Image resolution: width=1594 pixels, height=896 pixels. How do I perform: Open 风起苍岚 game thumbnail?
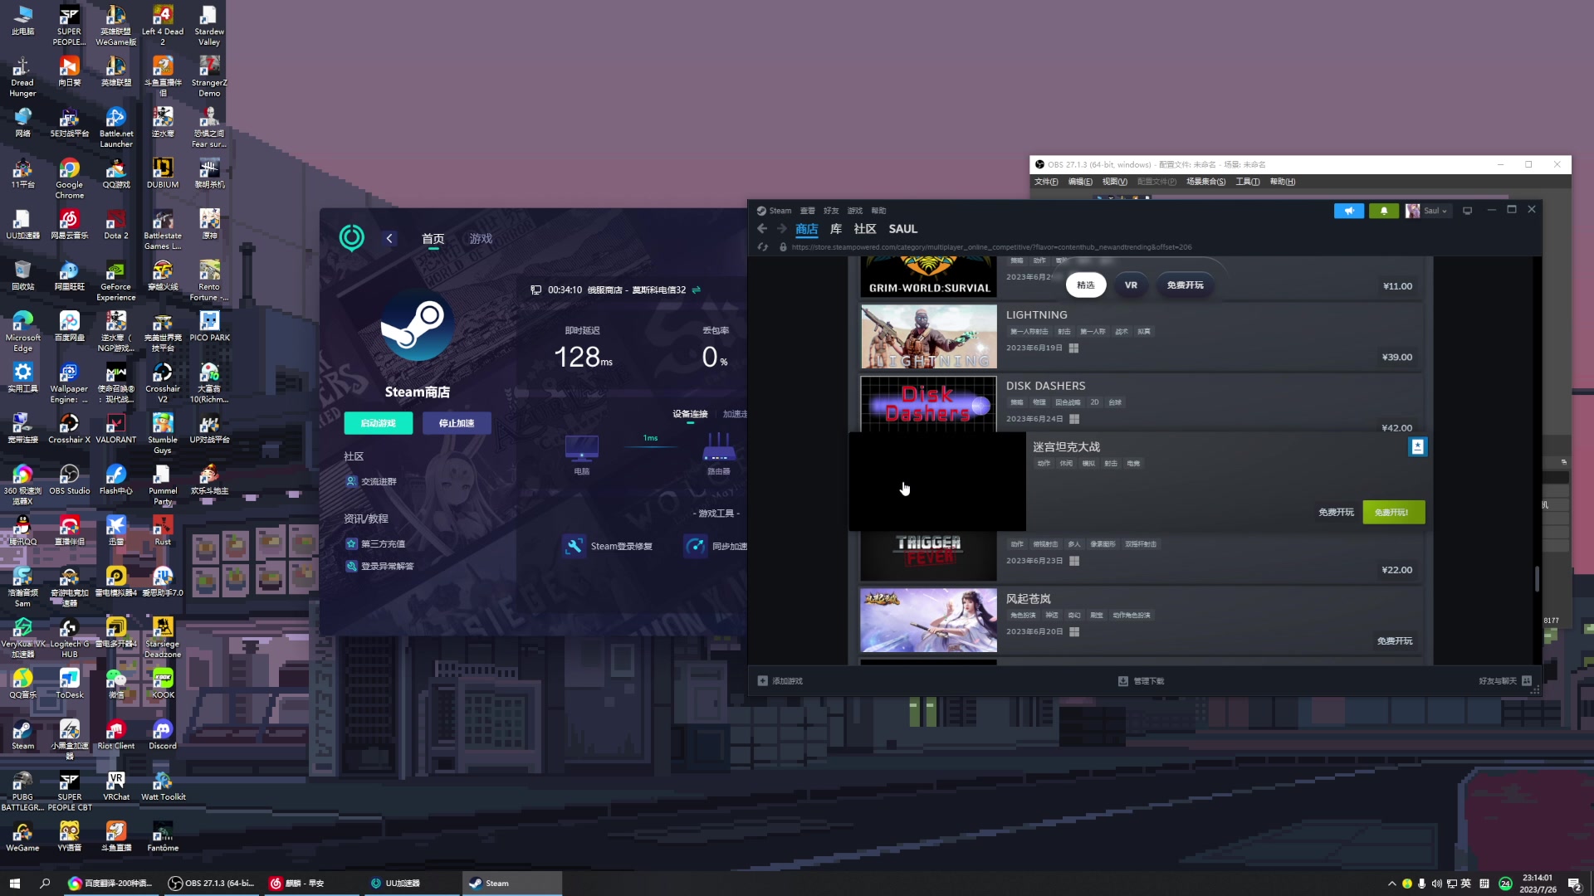pyautogui.click(x=928, y=621)
